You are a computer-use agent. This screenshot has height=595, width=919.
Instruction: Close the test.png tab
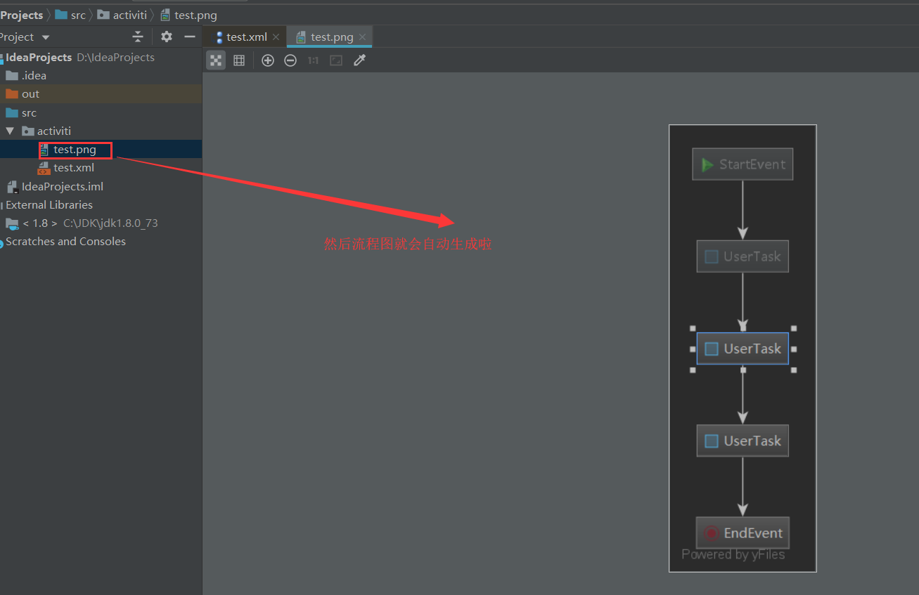click(x=363, y=37)
